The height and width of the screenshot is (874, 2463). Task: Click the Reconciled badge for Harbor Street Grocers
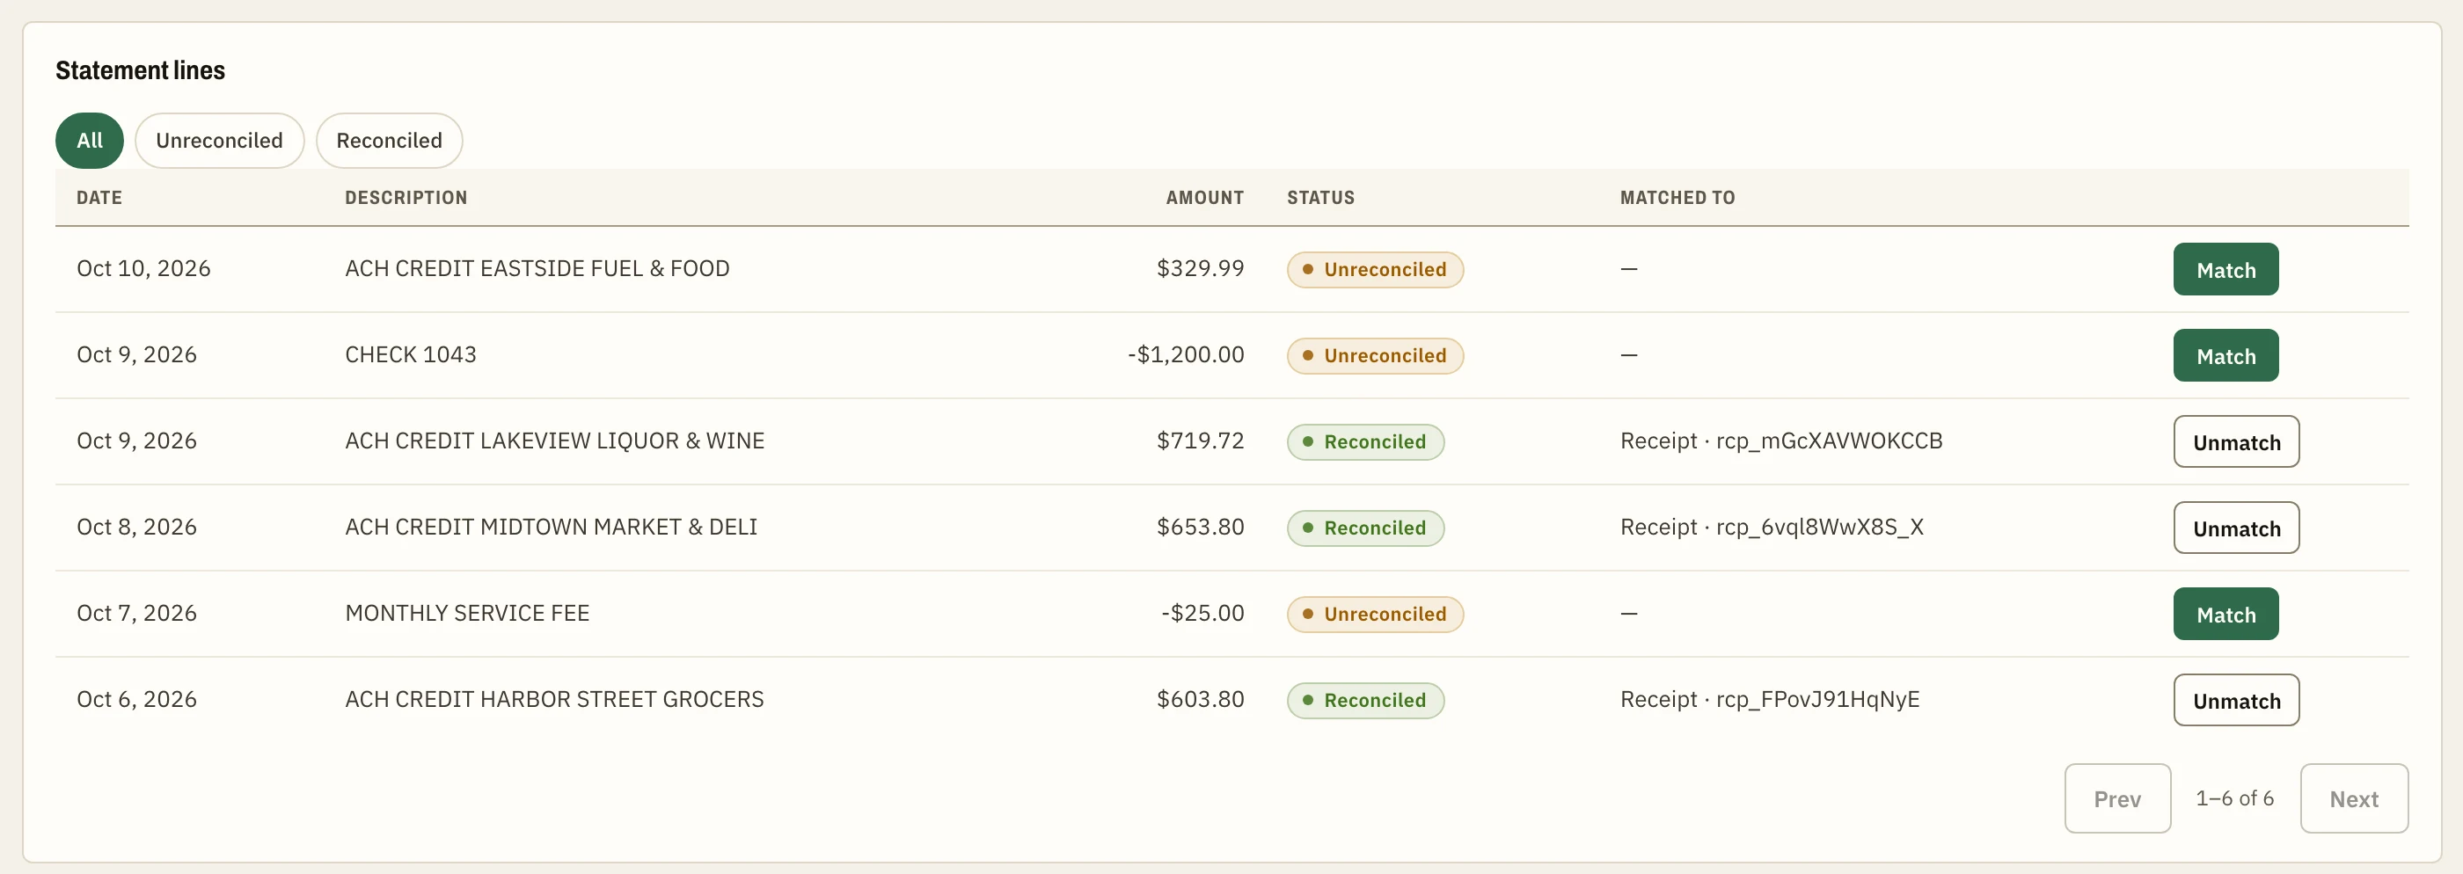point(1365,700)
